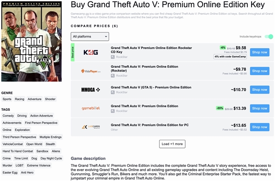Click the VidaPlayer store logo
The image size is (275, 181).
(91, 71)
